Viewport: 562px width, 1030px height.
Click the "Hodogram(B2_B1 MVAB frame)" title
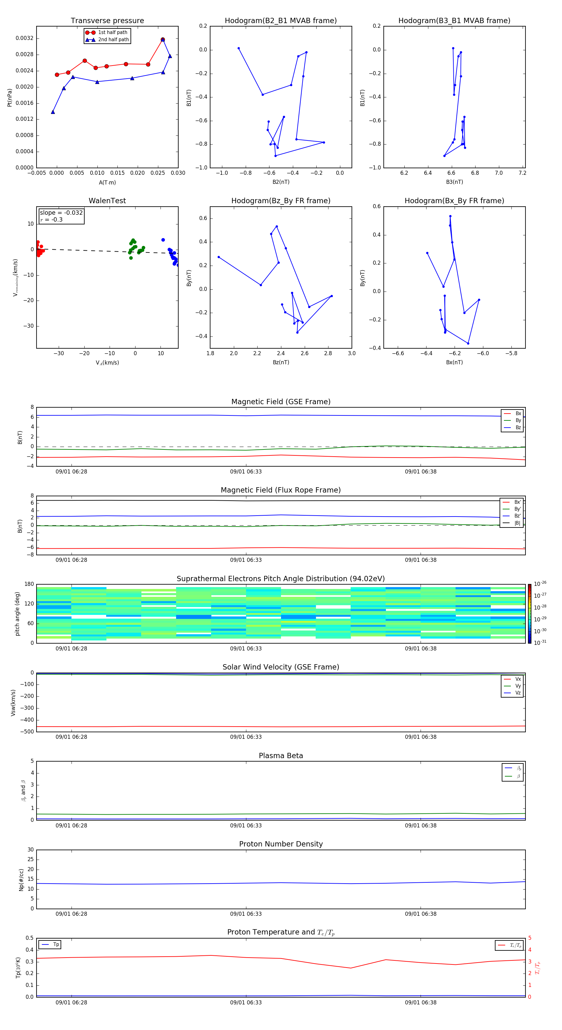(x=281, y=21)
